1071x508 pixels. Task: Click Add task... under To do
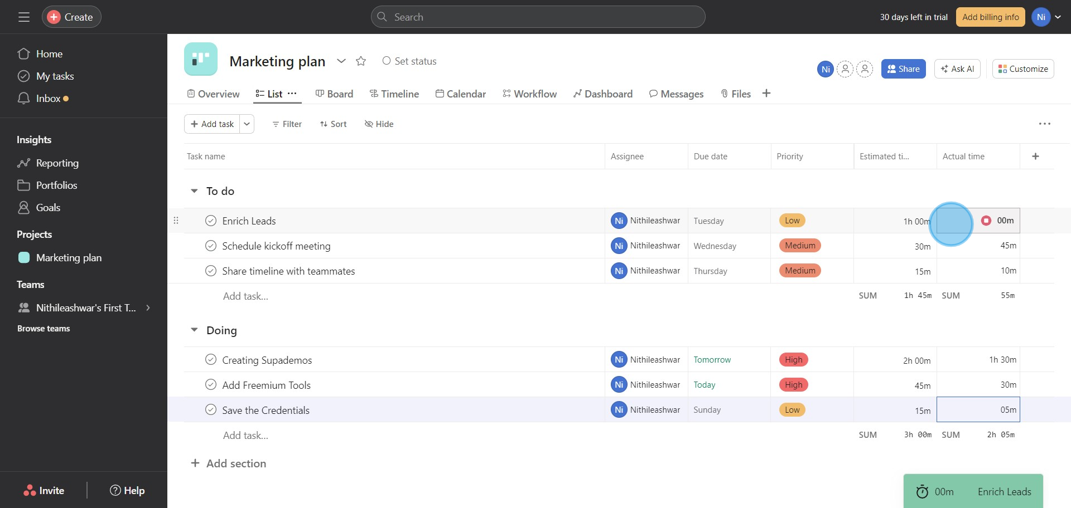(x=245, y=296)
